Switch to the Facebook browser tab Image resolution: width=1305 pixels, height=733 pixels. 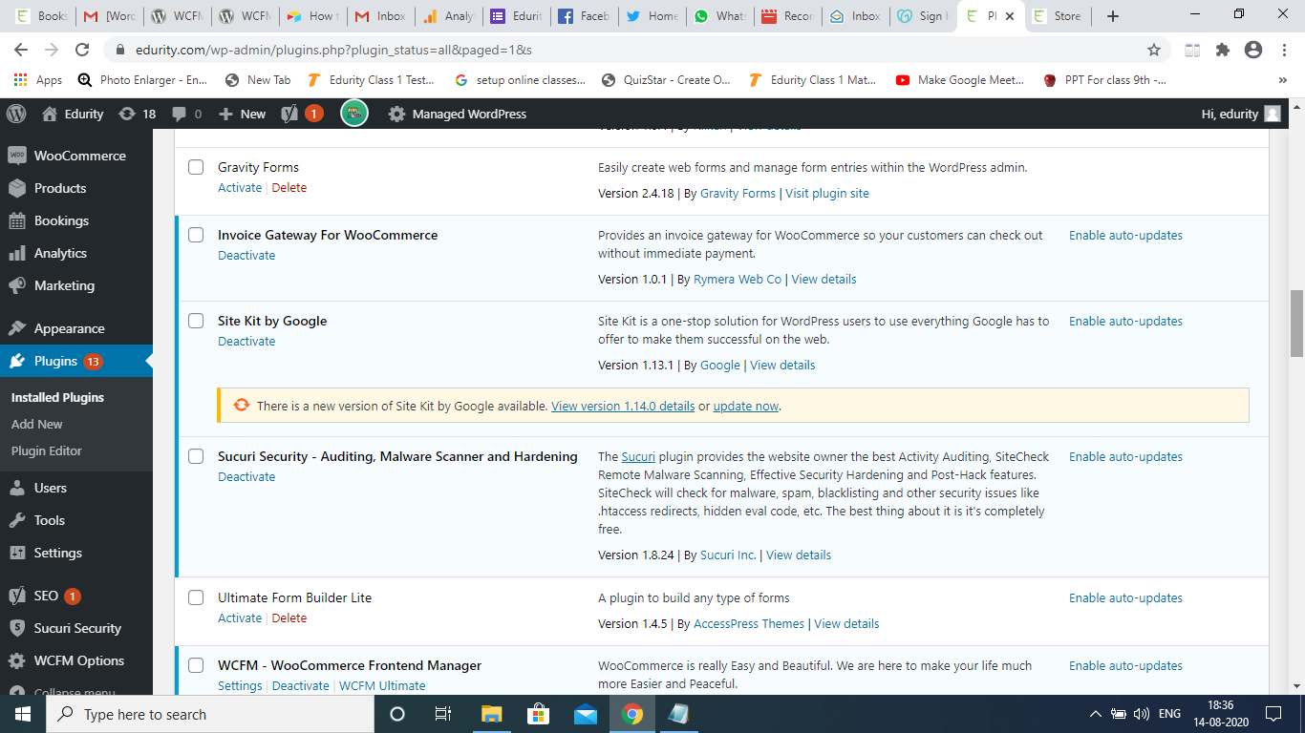click(x=583, y=16)
